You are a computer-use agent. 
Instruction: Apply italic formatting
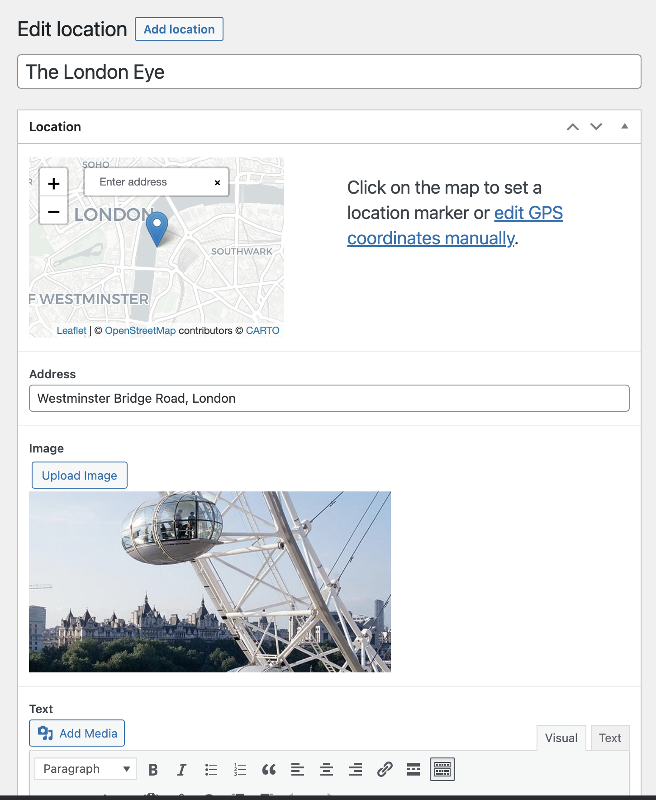tap(182, 769)
